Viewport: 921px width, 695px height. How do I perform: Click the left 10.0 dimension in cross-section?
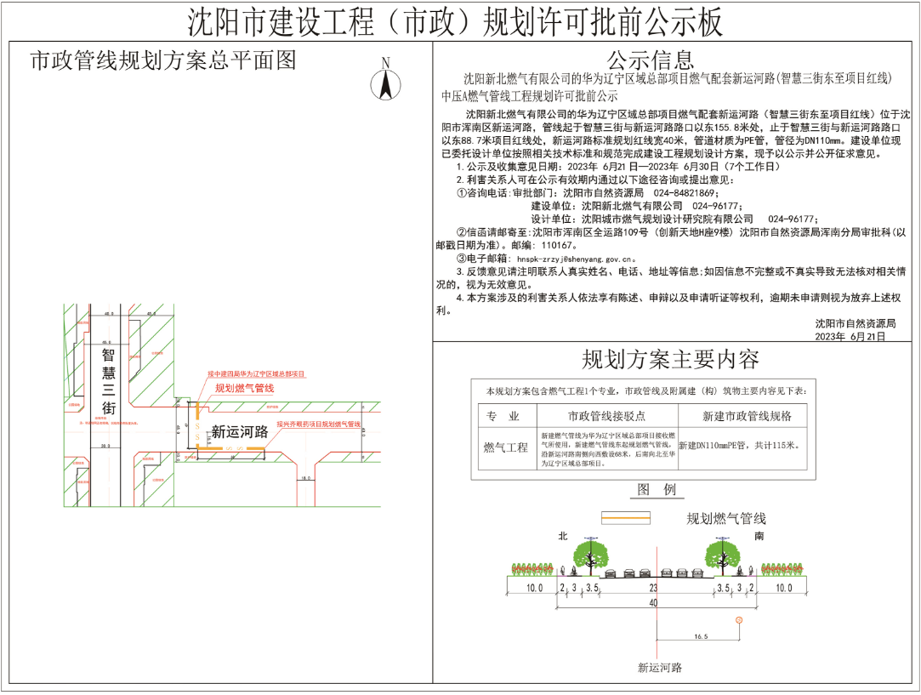534,588
